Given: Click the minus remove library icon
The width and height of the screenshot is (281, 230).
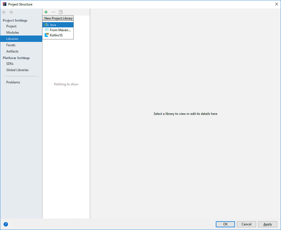Looking at the screenshot, I should (x=53, y=12).
